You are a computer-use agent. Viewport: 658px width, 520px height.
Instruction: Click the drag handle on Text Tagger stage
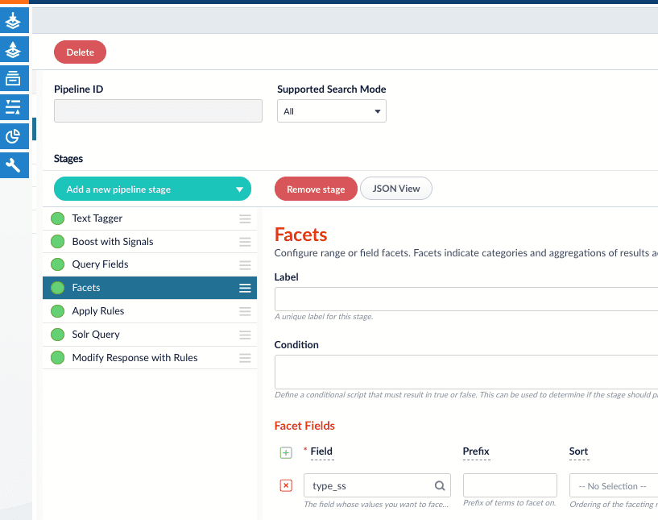(245, 218)
